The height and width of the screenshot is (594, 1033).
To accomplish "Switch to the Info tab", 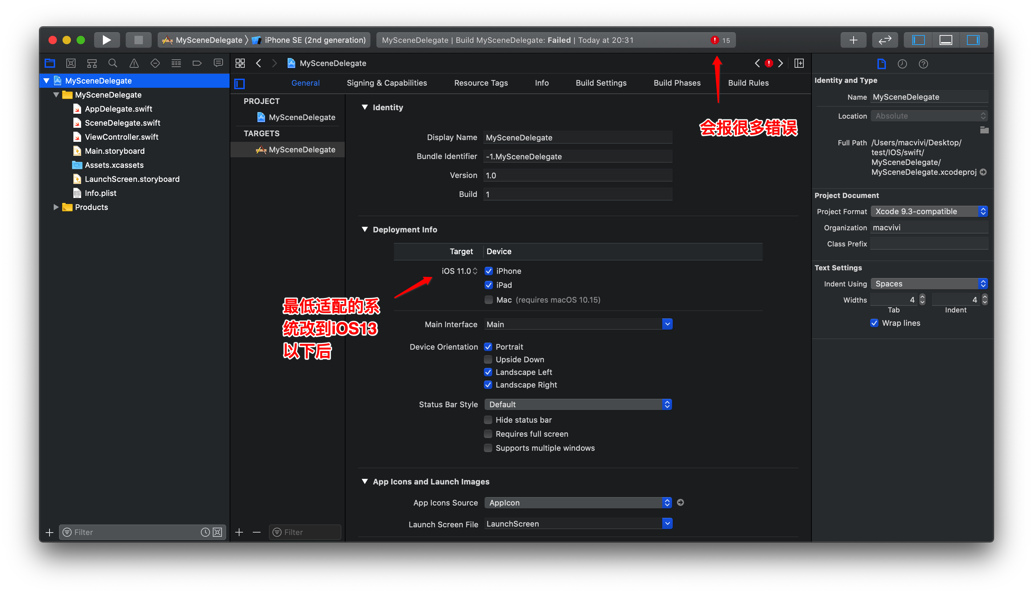I will tap(542, 83).
